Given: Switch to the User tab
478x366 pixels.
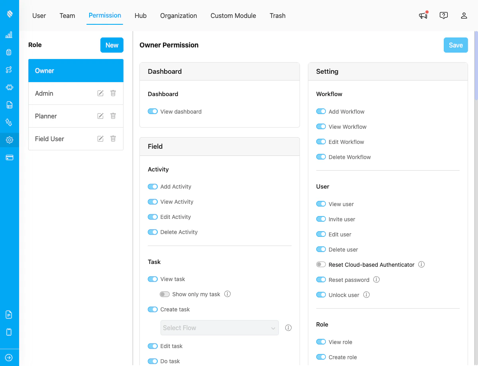Looking at the screenshot, I should tap(39, 16).
